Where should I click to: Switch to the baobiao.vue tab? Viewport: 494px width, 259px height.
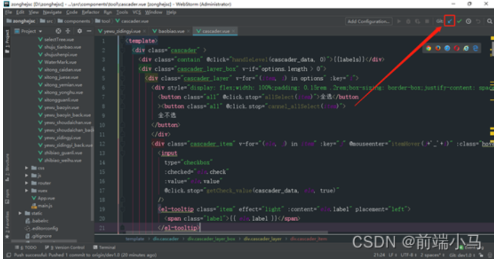pos(171,31)
